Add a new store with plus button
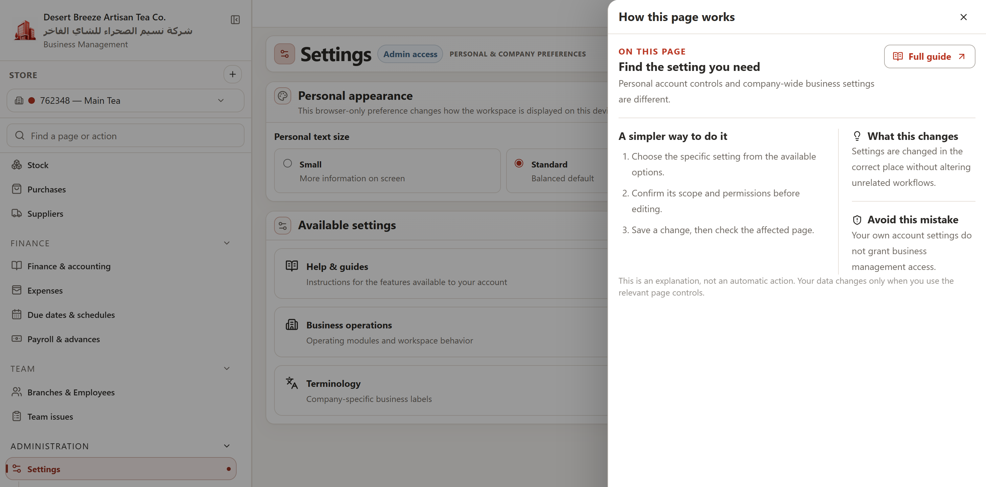The width and height of the screenshot is (986, 487). click(232, 74)
